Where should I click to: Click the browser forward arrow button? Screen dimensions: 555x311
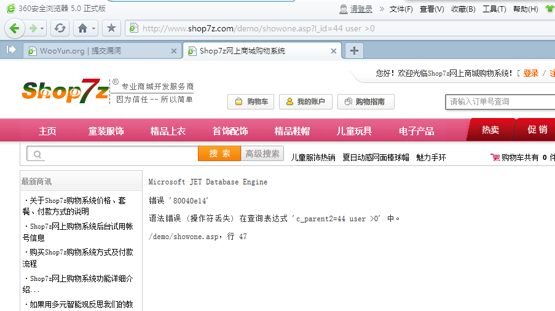33,28
